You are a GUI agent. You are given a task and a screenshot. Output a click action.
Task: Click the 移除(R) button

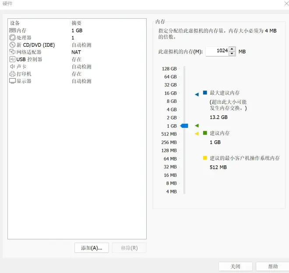pos(129,248)
